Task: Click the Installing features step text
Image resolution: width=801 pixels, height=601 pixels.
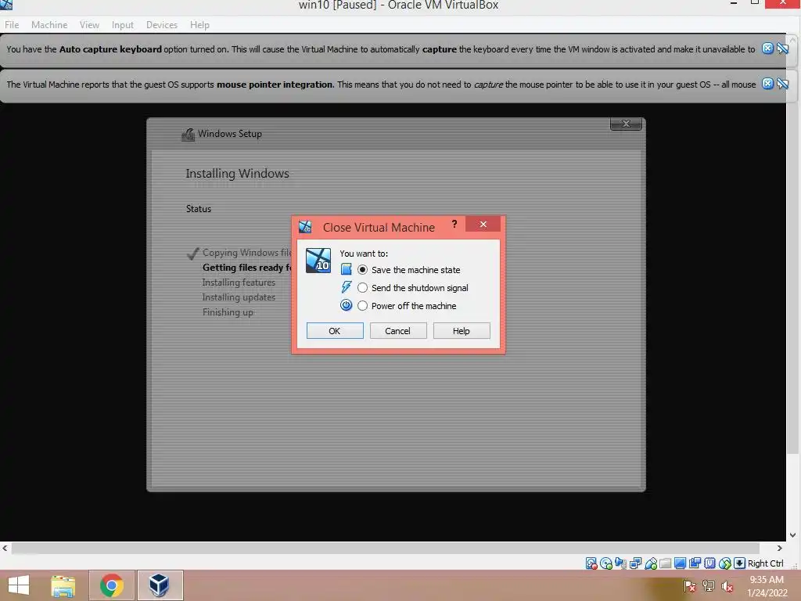Action: point(239,282)
